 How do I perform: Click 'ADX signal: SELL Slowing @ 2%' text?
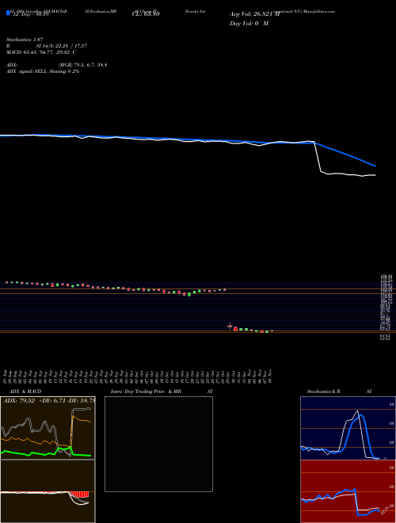point(43,71)
